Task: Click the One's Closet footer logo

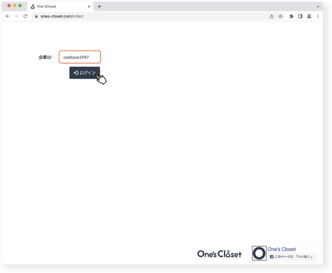Action: click(220, 254)
